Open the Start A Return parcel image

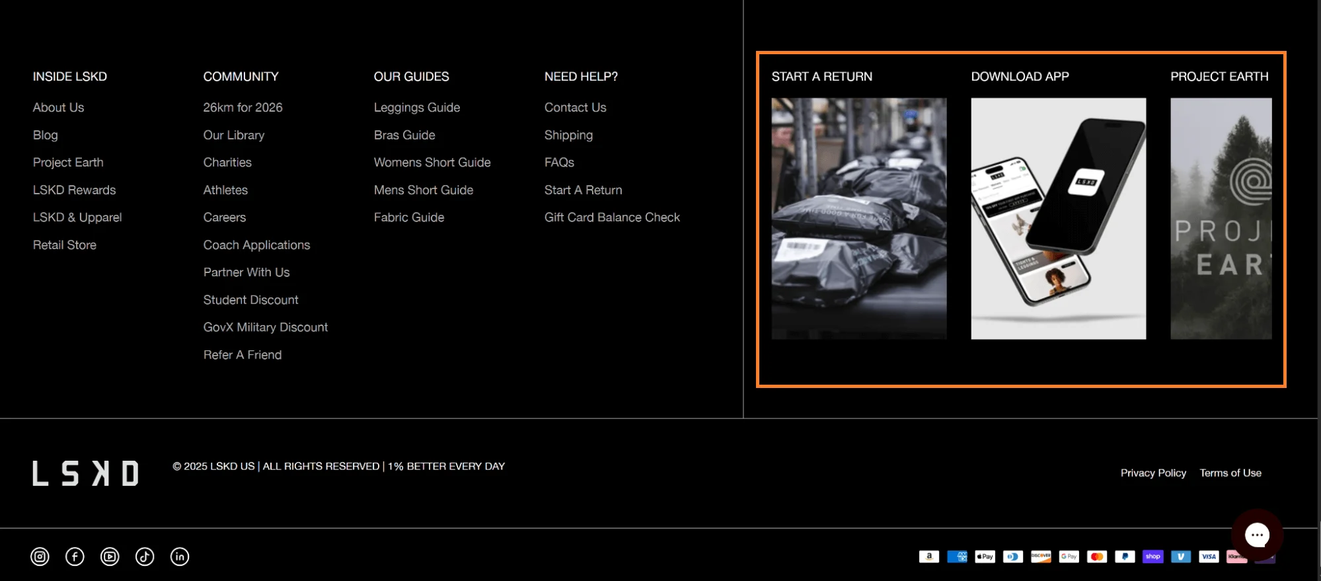(x=859, y=219)
